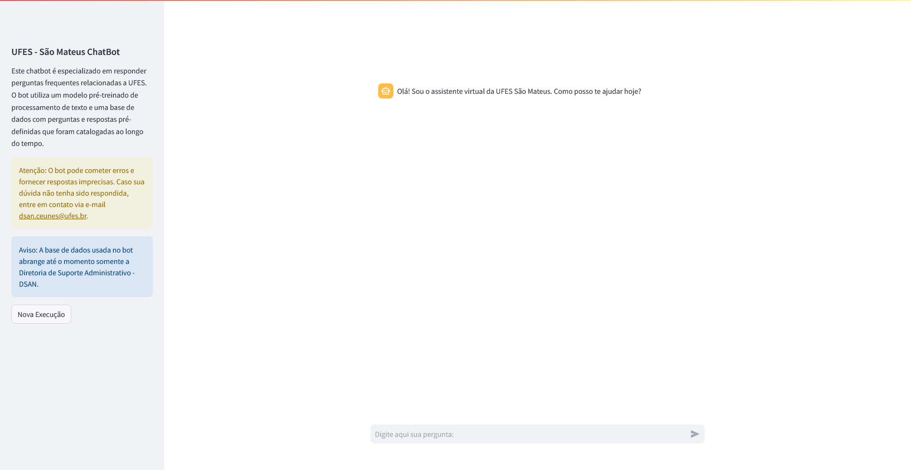Click the send arrow icon
This screenshot has height=470, width=911.
point(695,434)
